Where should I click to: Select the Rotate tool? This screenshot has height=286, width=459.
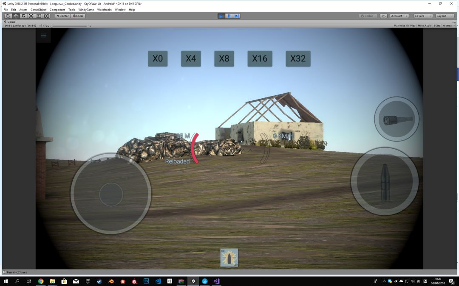[23, 16]
